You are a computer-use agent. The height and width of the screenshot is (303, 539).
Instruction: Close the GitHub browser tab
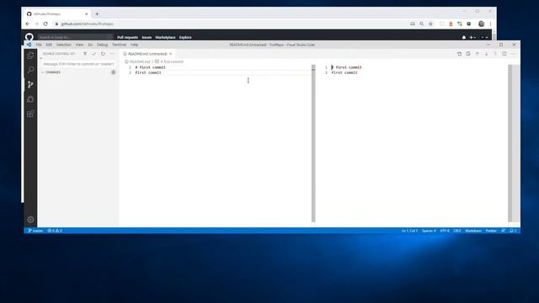click(x=86, y=13)
